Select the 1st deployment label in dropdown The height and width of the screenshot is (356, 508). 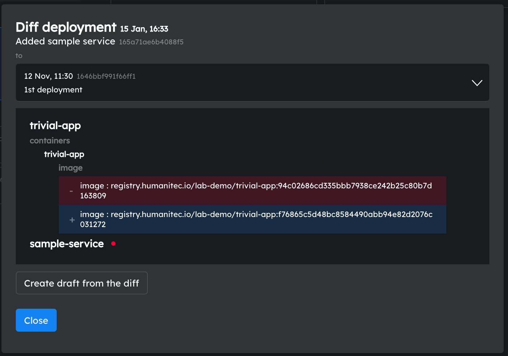pyautogui.click(x=53, y=90)
